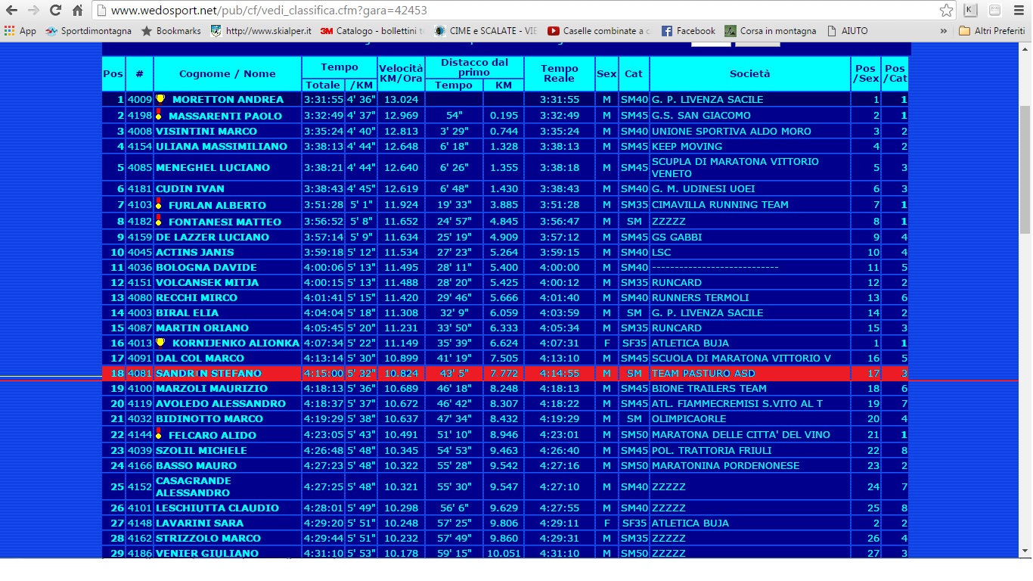This screenshot has width=1033, height=581.
Task: Click the society CIMAVILLA RUNNING TEAM
Action: 720,204
